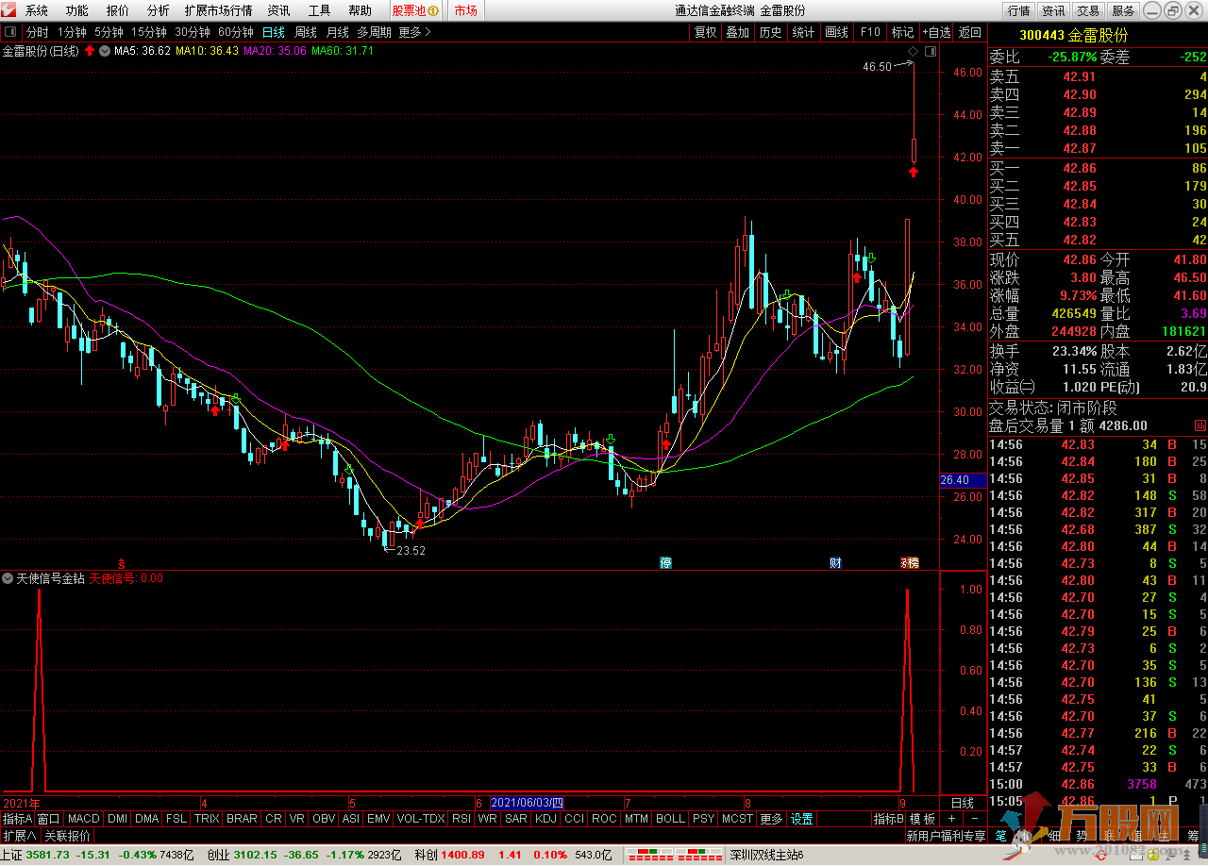Click the 深圳双线主站6 server status
The height and width of the screenshot is (866, 1208).
[x=766, y=856]
